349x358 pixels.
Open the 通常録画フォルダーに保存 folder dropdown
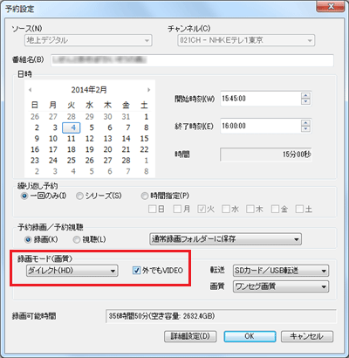pos(225,239)
